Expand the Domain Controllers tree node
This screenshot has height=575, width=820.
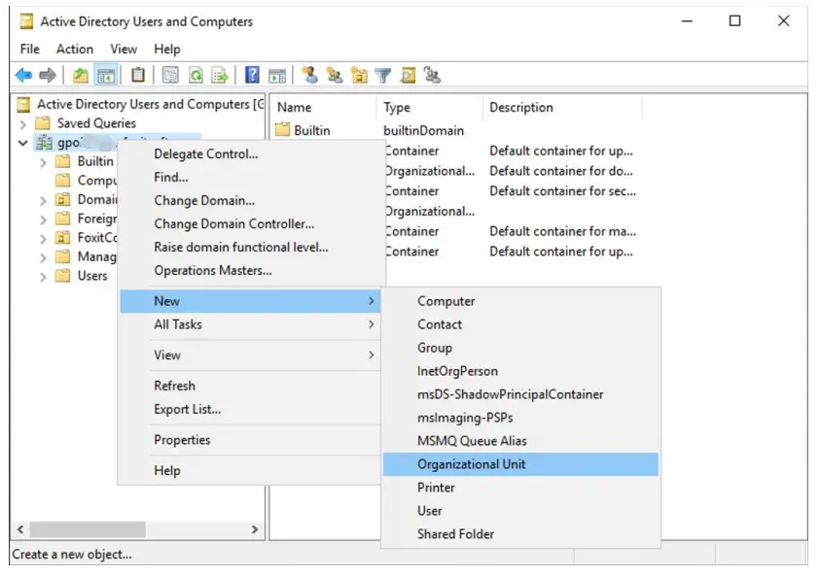(44, 199)
